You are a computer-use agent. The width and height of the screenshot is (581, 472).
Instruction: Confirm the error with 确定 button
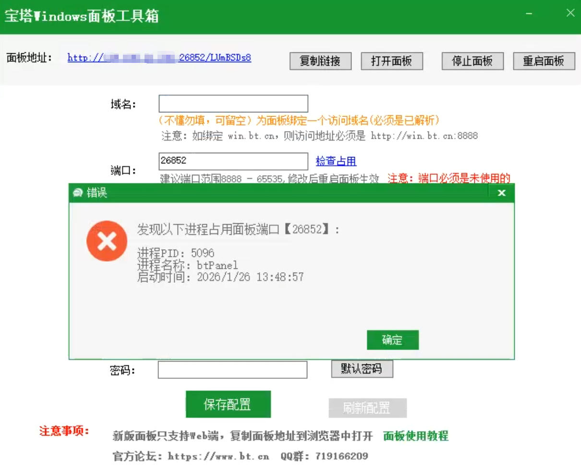pyautogui.click(x=392, y=340)
